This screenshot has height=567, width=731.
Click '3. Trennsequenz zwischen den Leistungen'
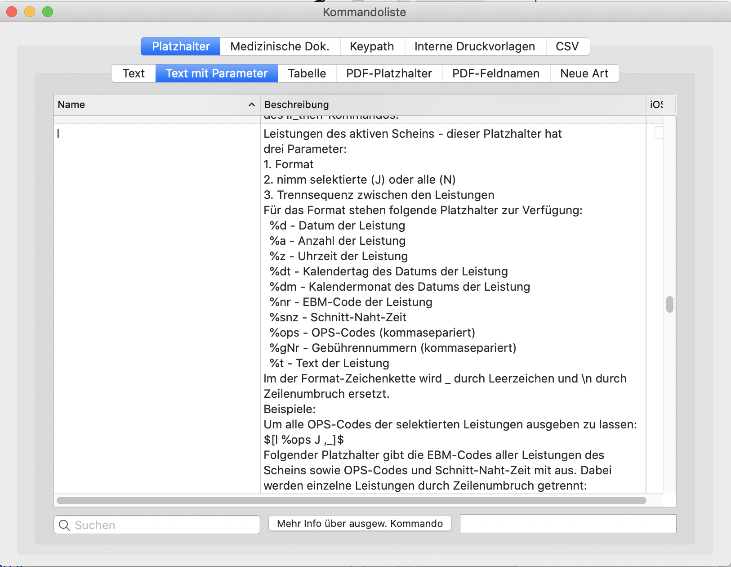tap(379, 195)
